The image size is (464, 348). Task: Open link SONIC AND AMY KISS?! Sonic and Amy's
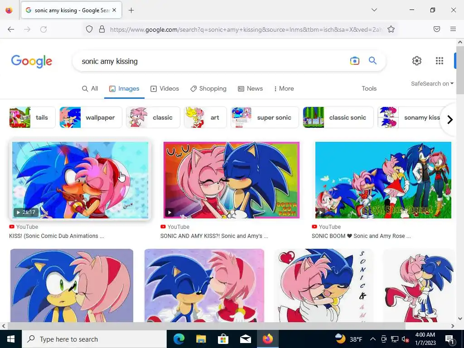214,236
